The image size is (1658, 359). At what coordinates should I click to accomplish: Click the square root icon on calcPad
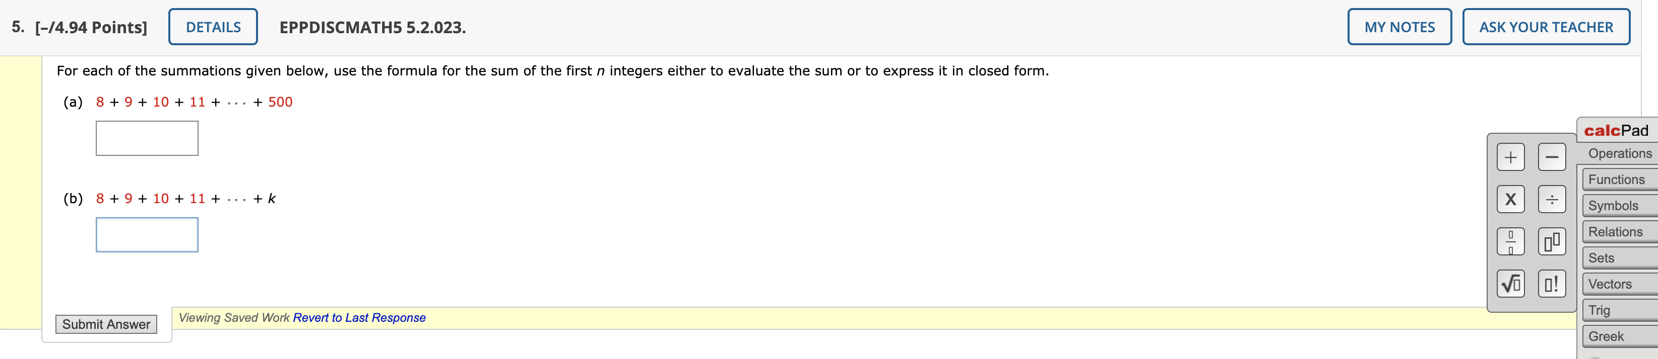1511,283
